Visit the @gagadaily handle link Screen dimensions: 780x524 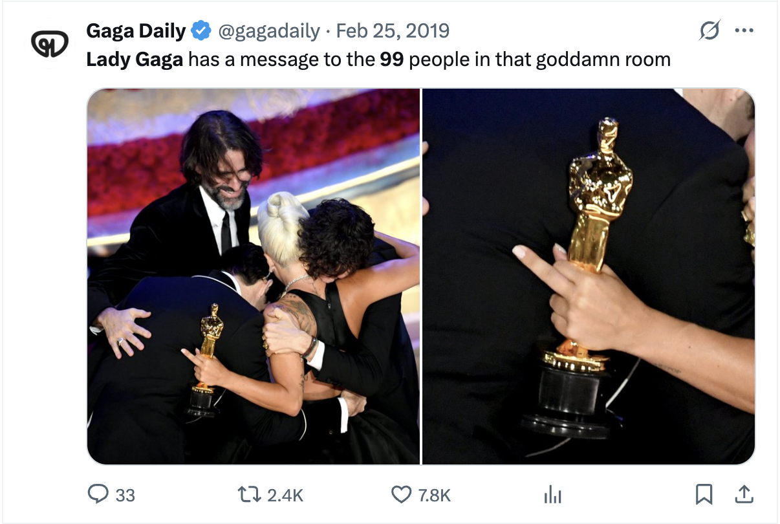[x=268, y=30]
